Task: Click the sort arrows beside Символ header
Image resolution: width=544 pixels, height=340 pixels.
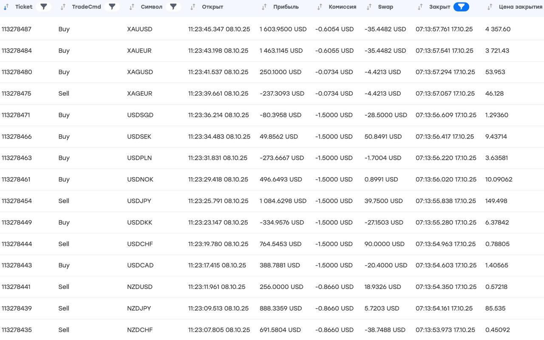Action: (x=132, y=7)
